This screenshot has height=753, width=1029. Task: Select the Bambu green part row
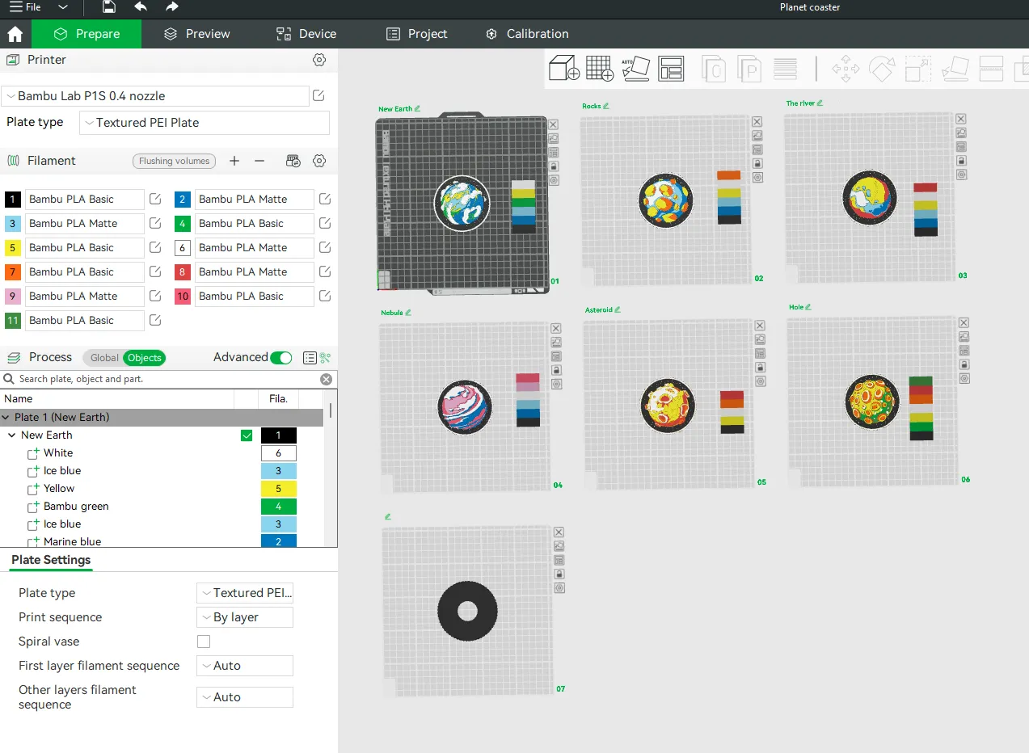coord(162,507)
